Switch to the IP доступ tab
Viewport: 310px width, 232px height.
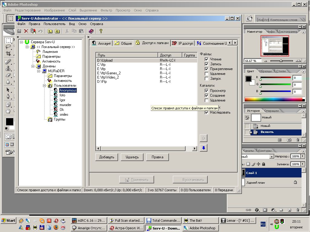tap(182, 43)
